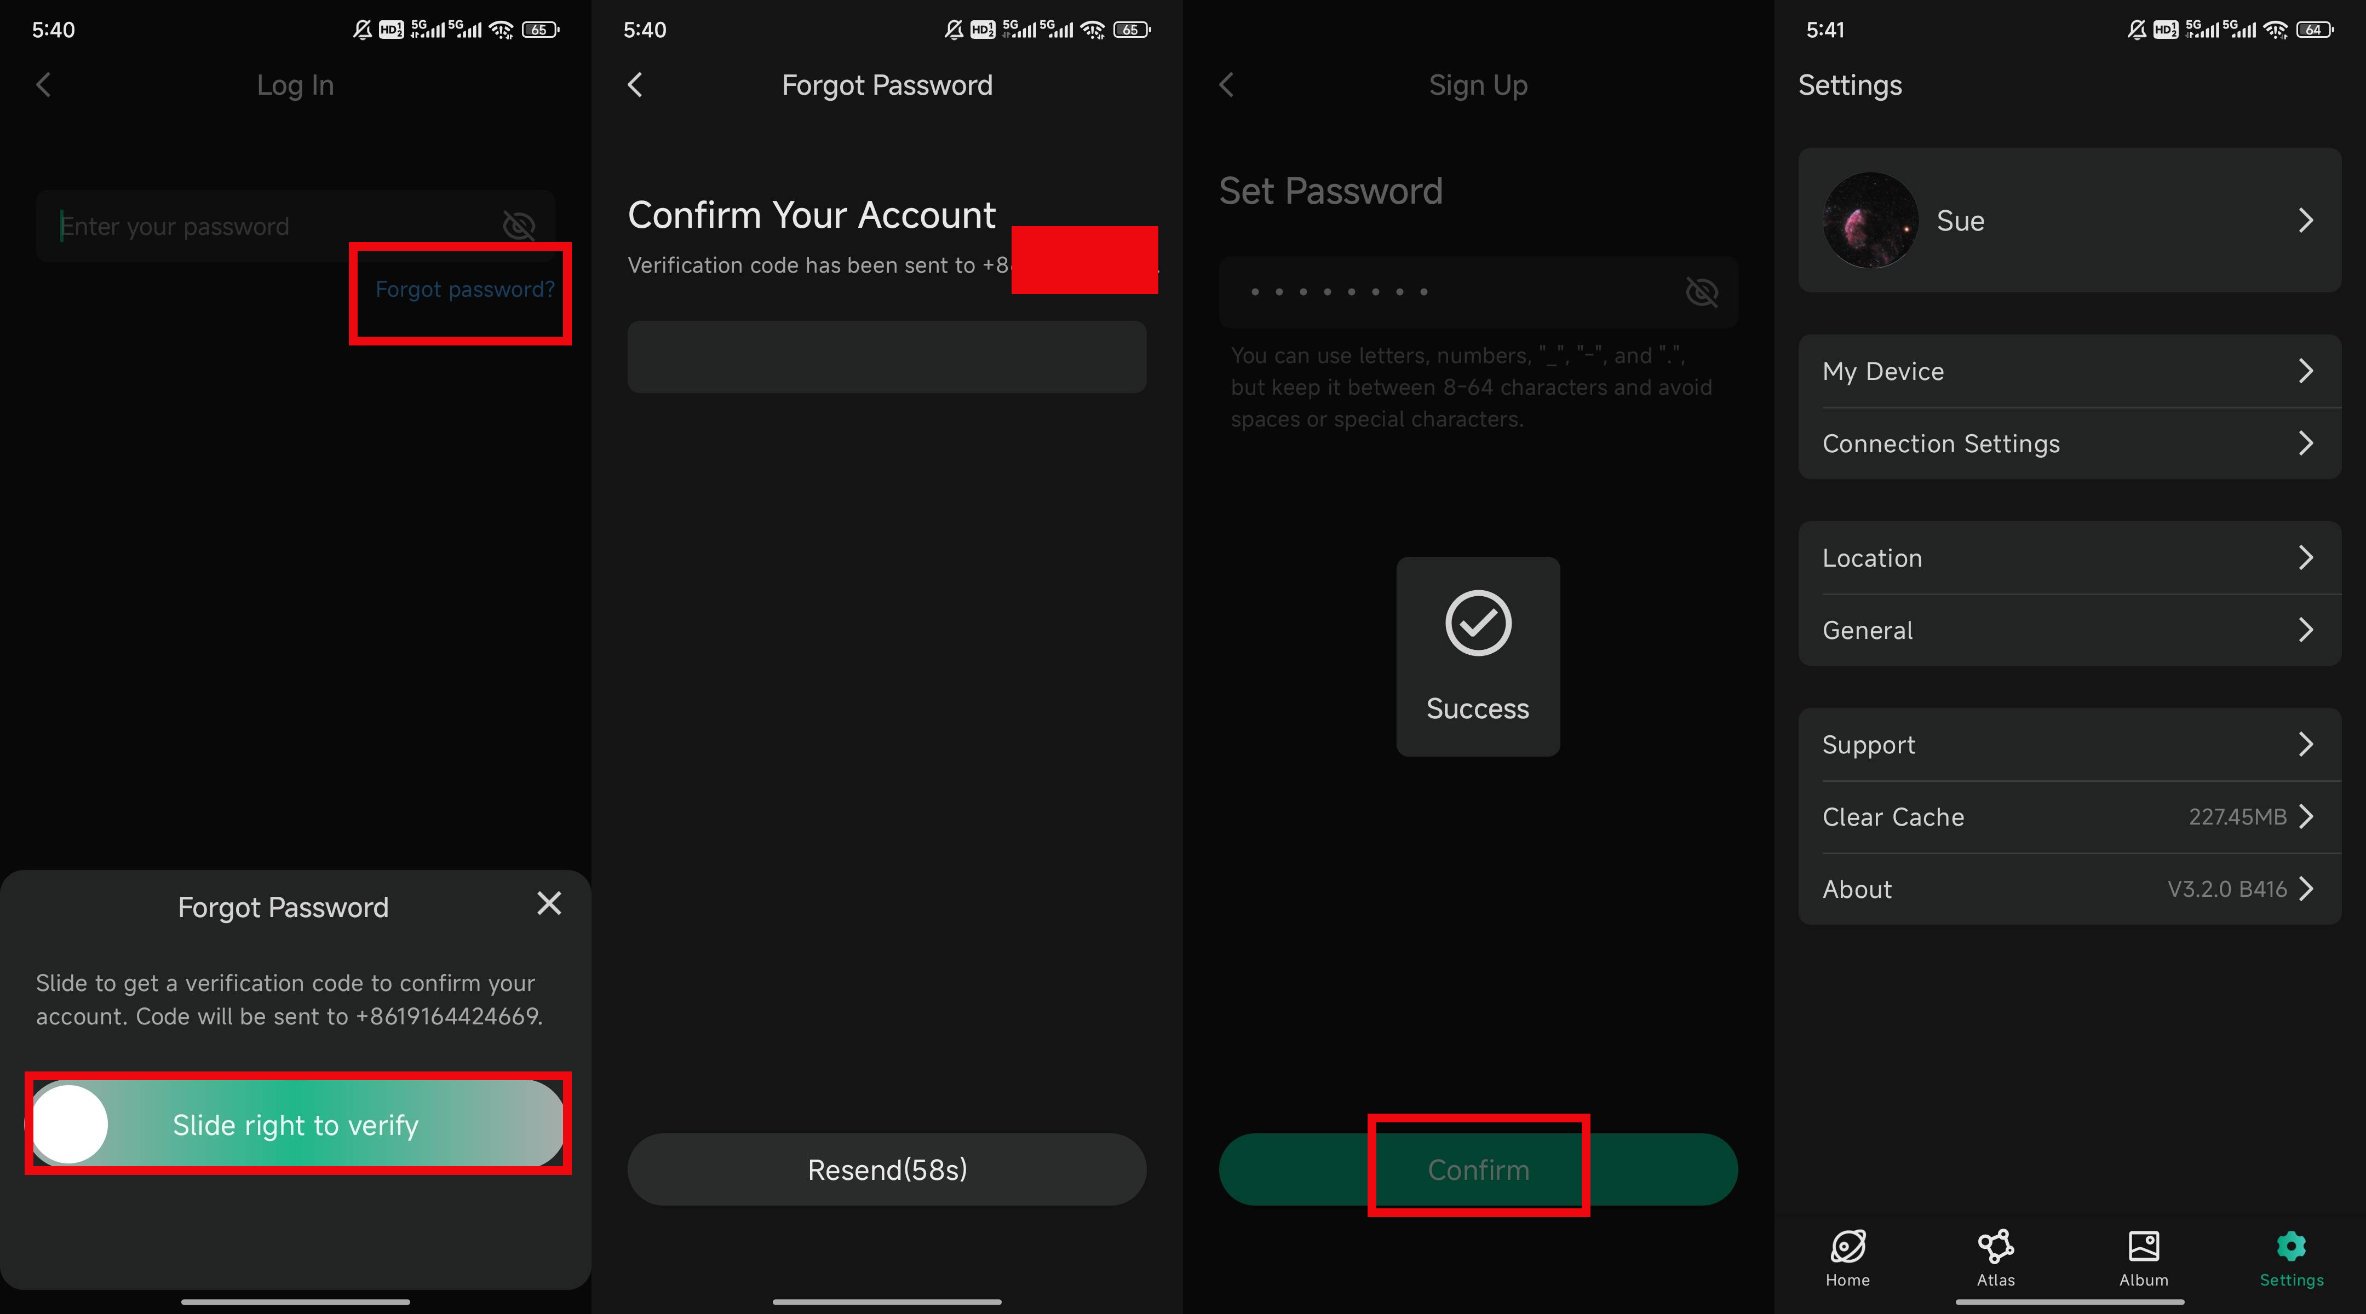Go back from the Sign Up screen
This screenshot has height=1314, width=2366.
(x=1226, y=84)
